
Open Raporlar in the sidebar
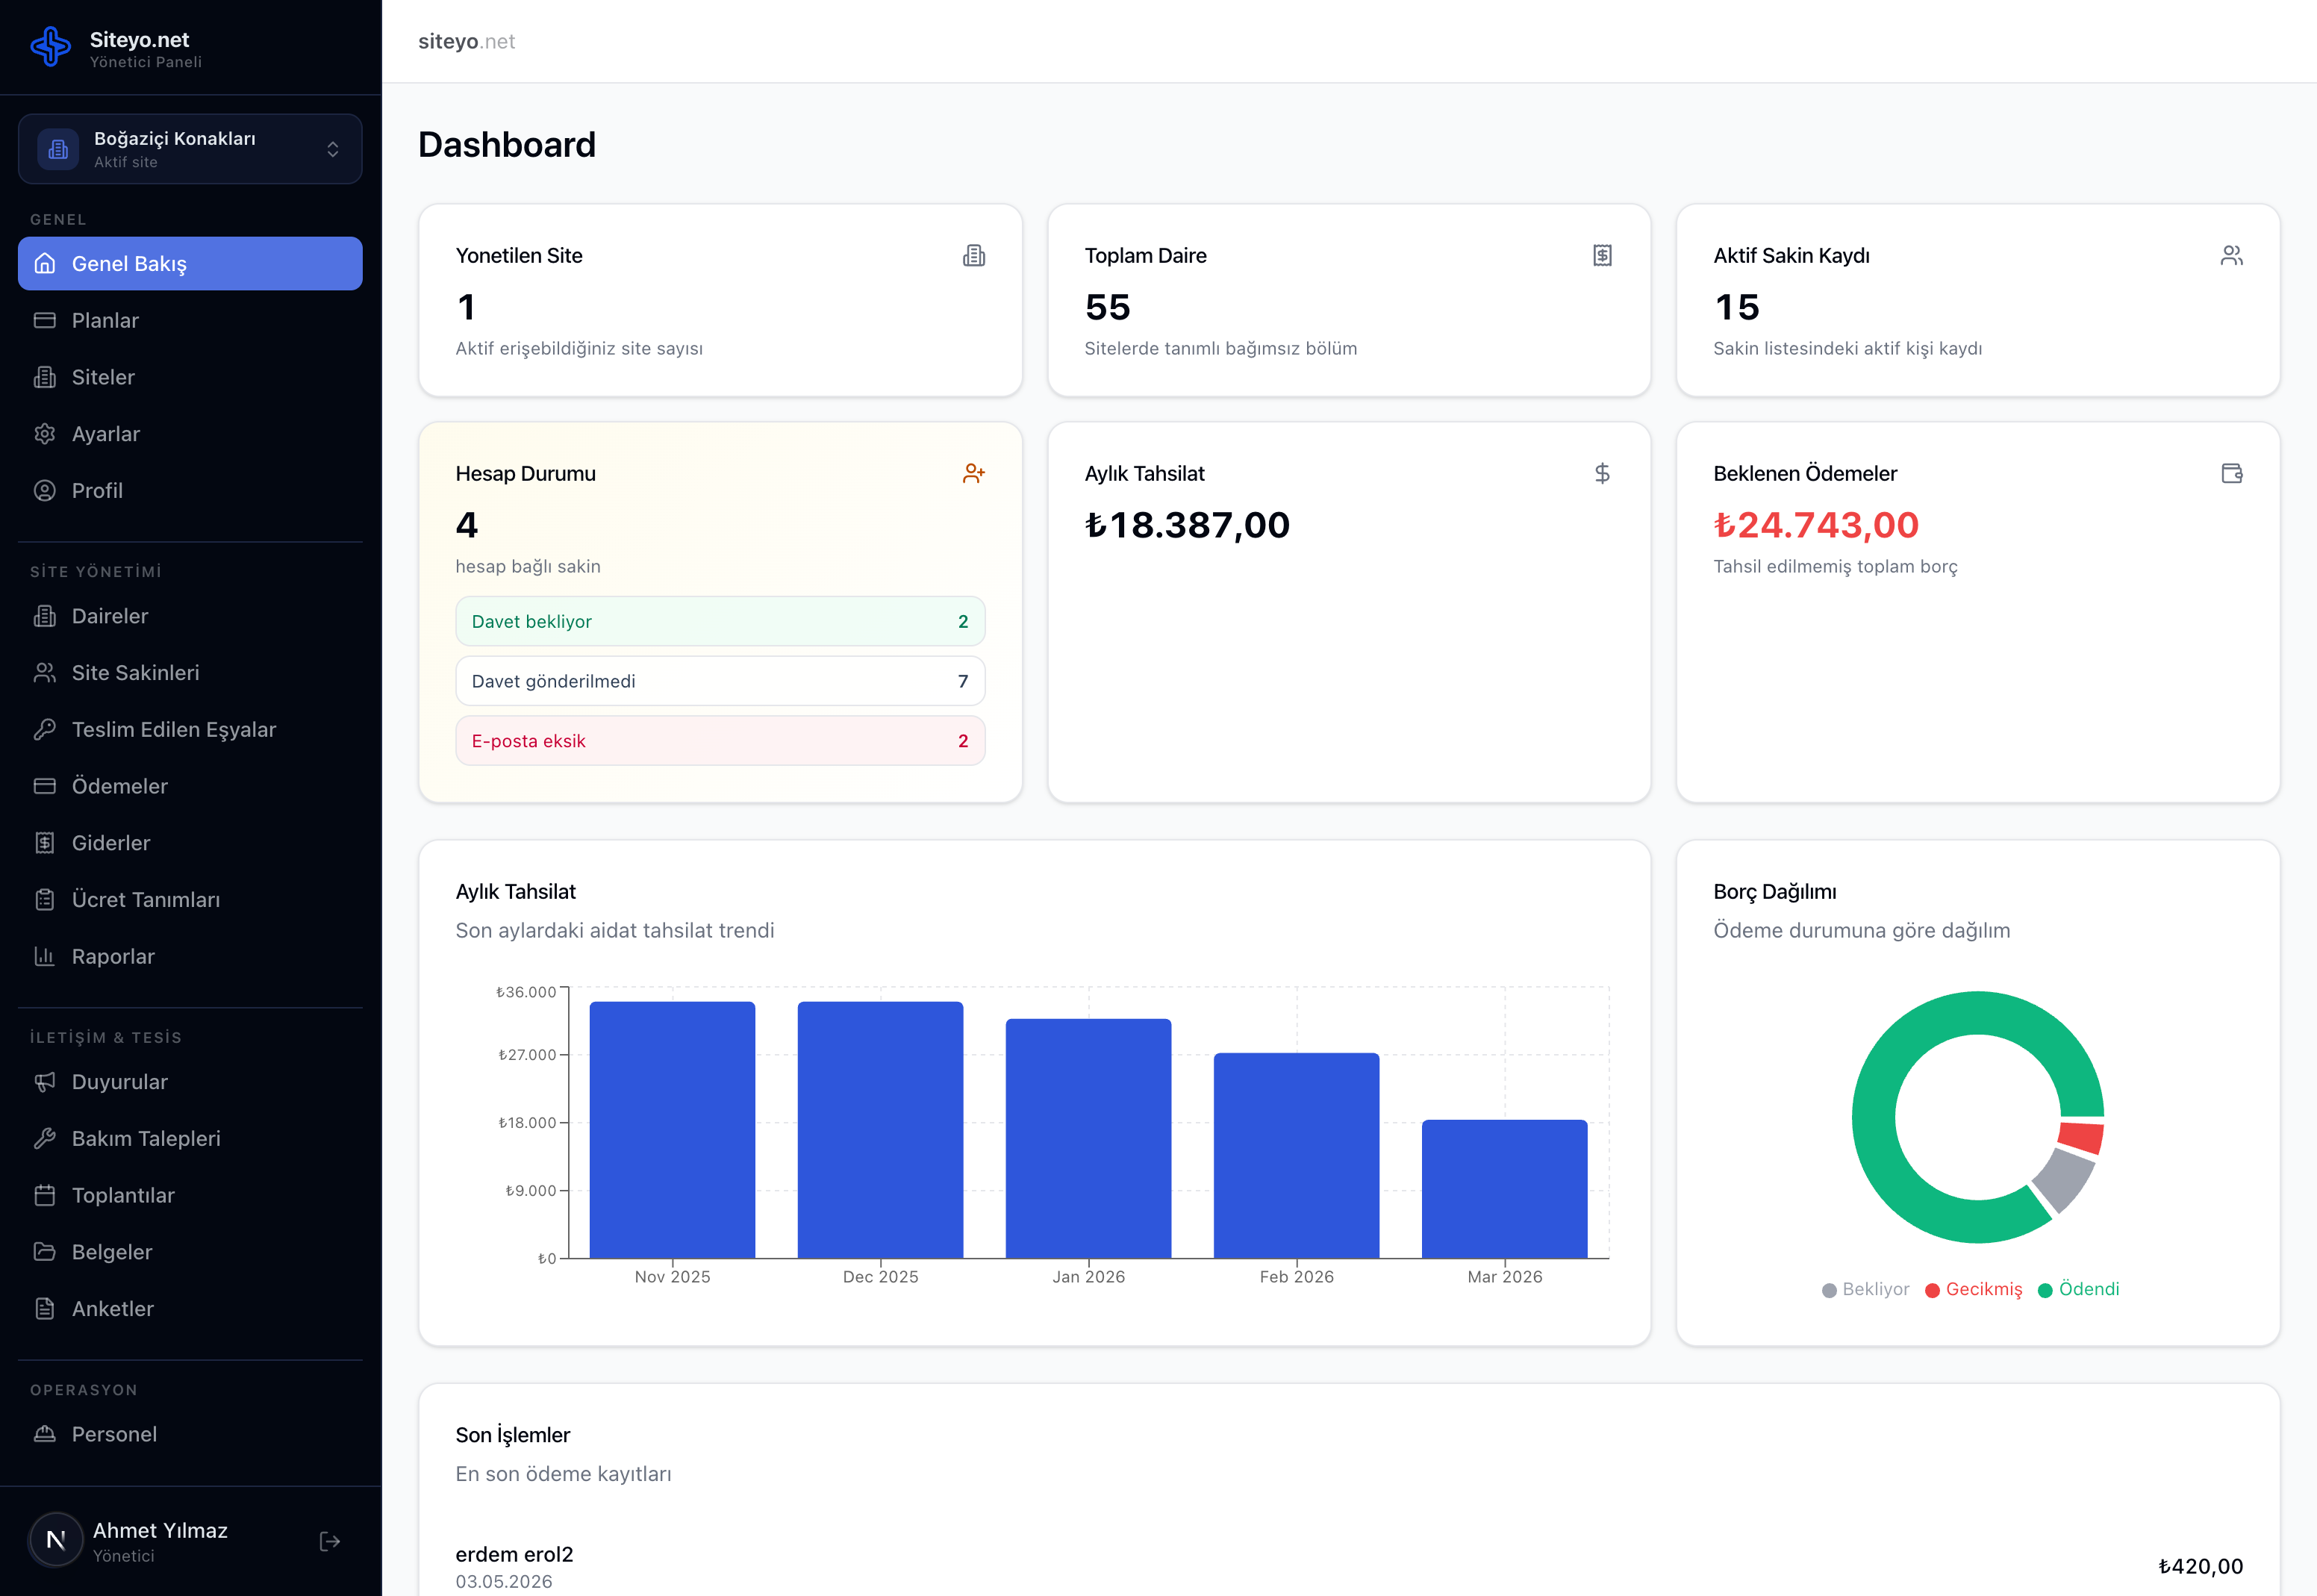click(113, 956)
